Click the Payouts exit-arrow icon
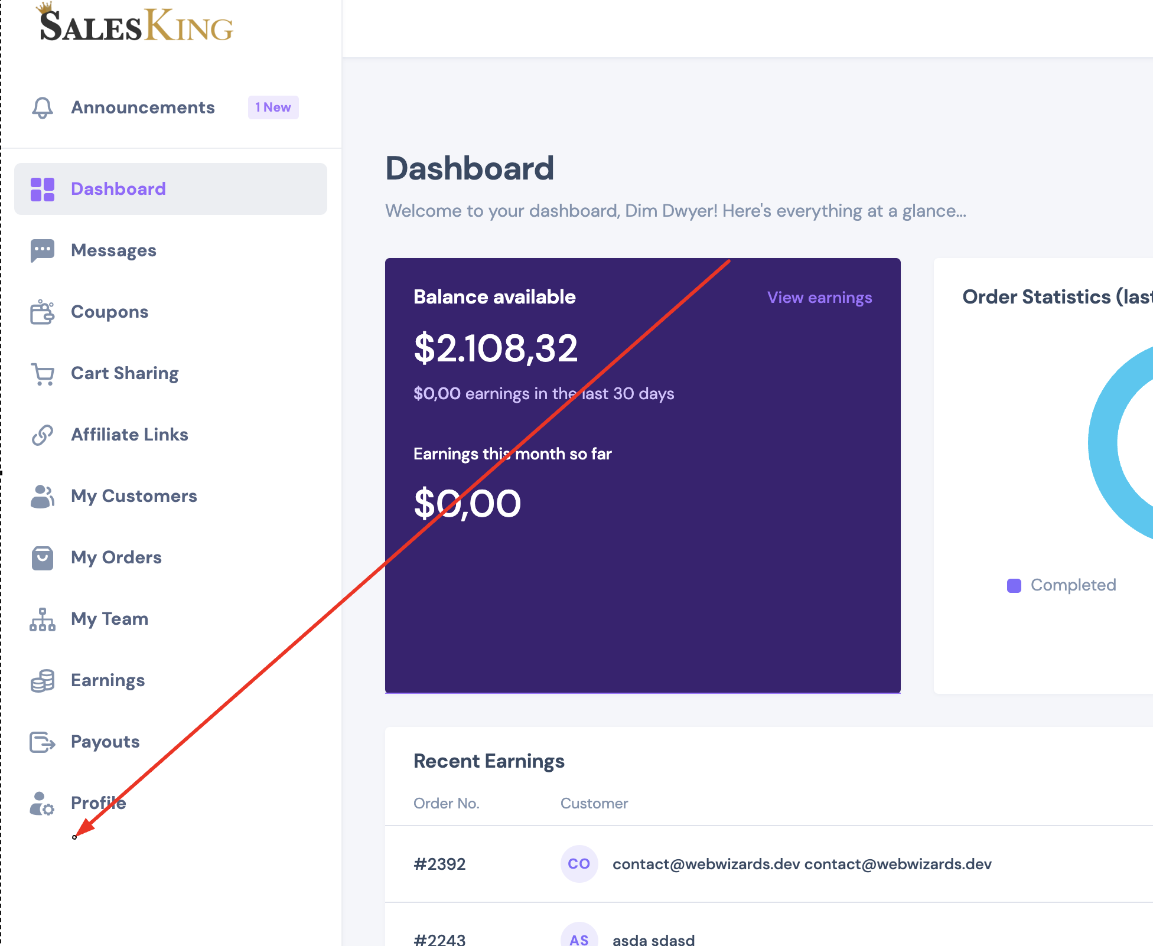 (43, 742)
